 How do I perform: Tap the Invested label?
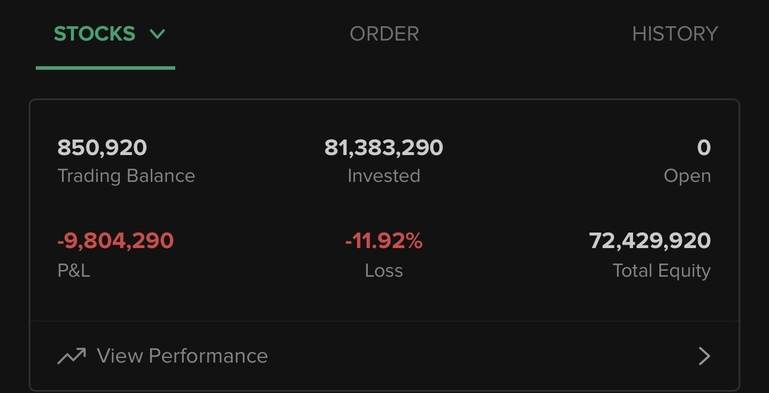pyautogui.click(x=383, y=176)
